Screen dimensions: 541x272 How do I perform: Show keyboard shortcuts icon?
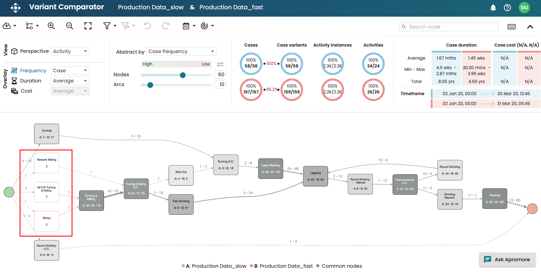(x=511, y=27)
